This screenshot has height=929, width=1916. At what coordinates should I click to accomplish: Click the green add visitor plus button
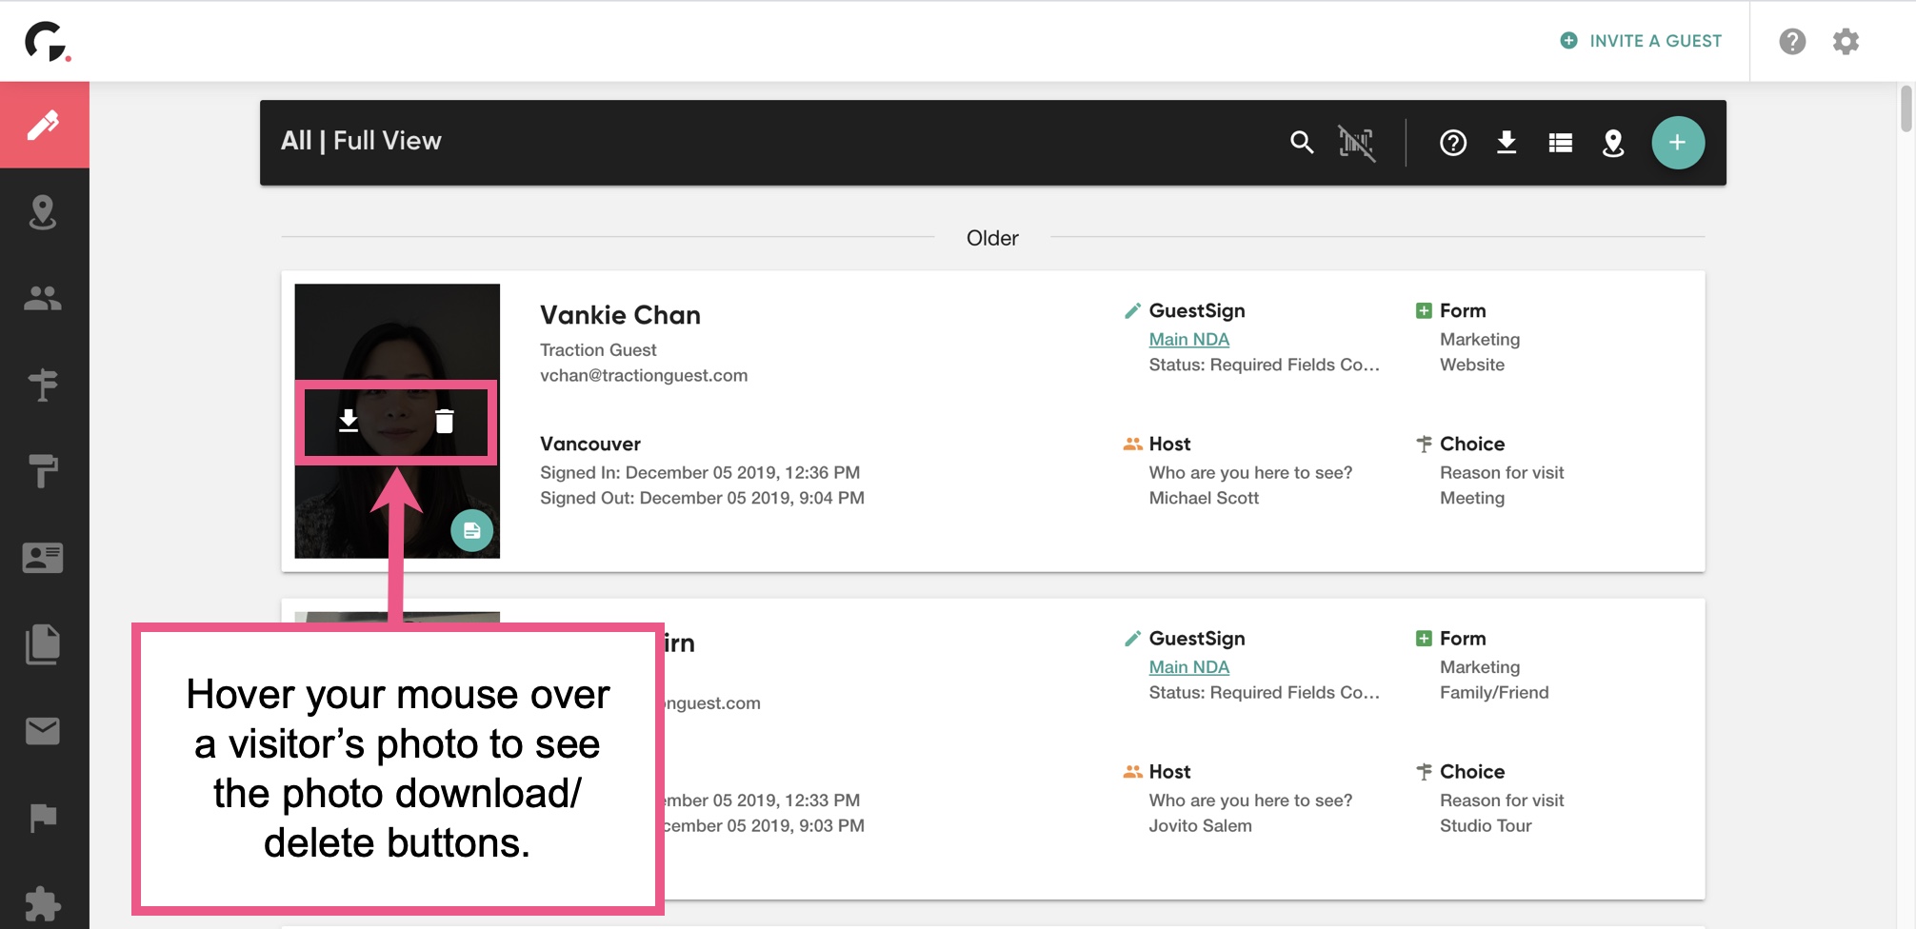[x=1677, y=143]
